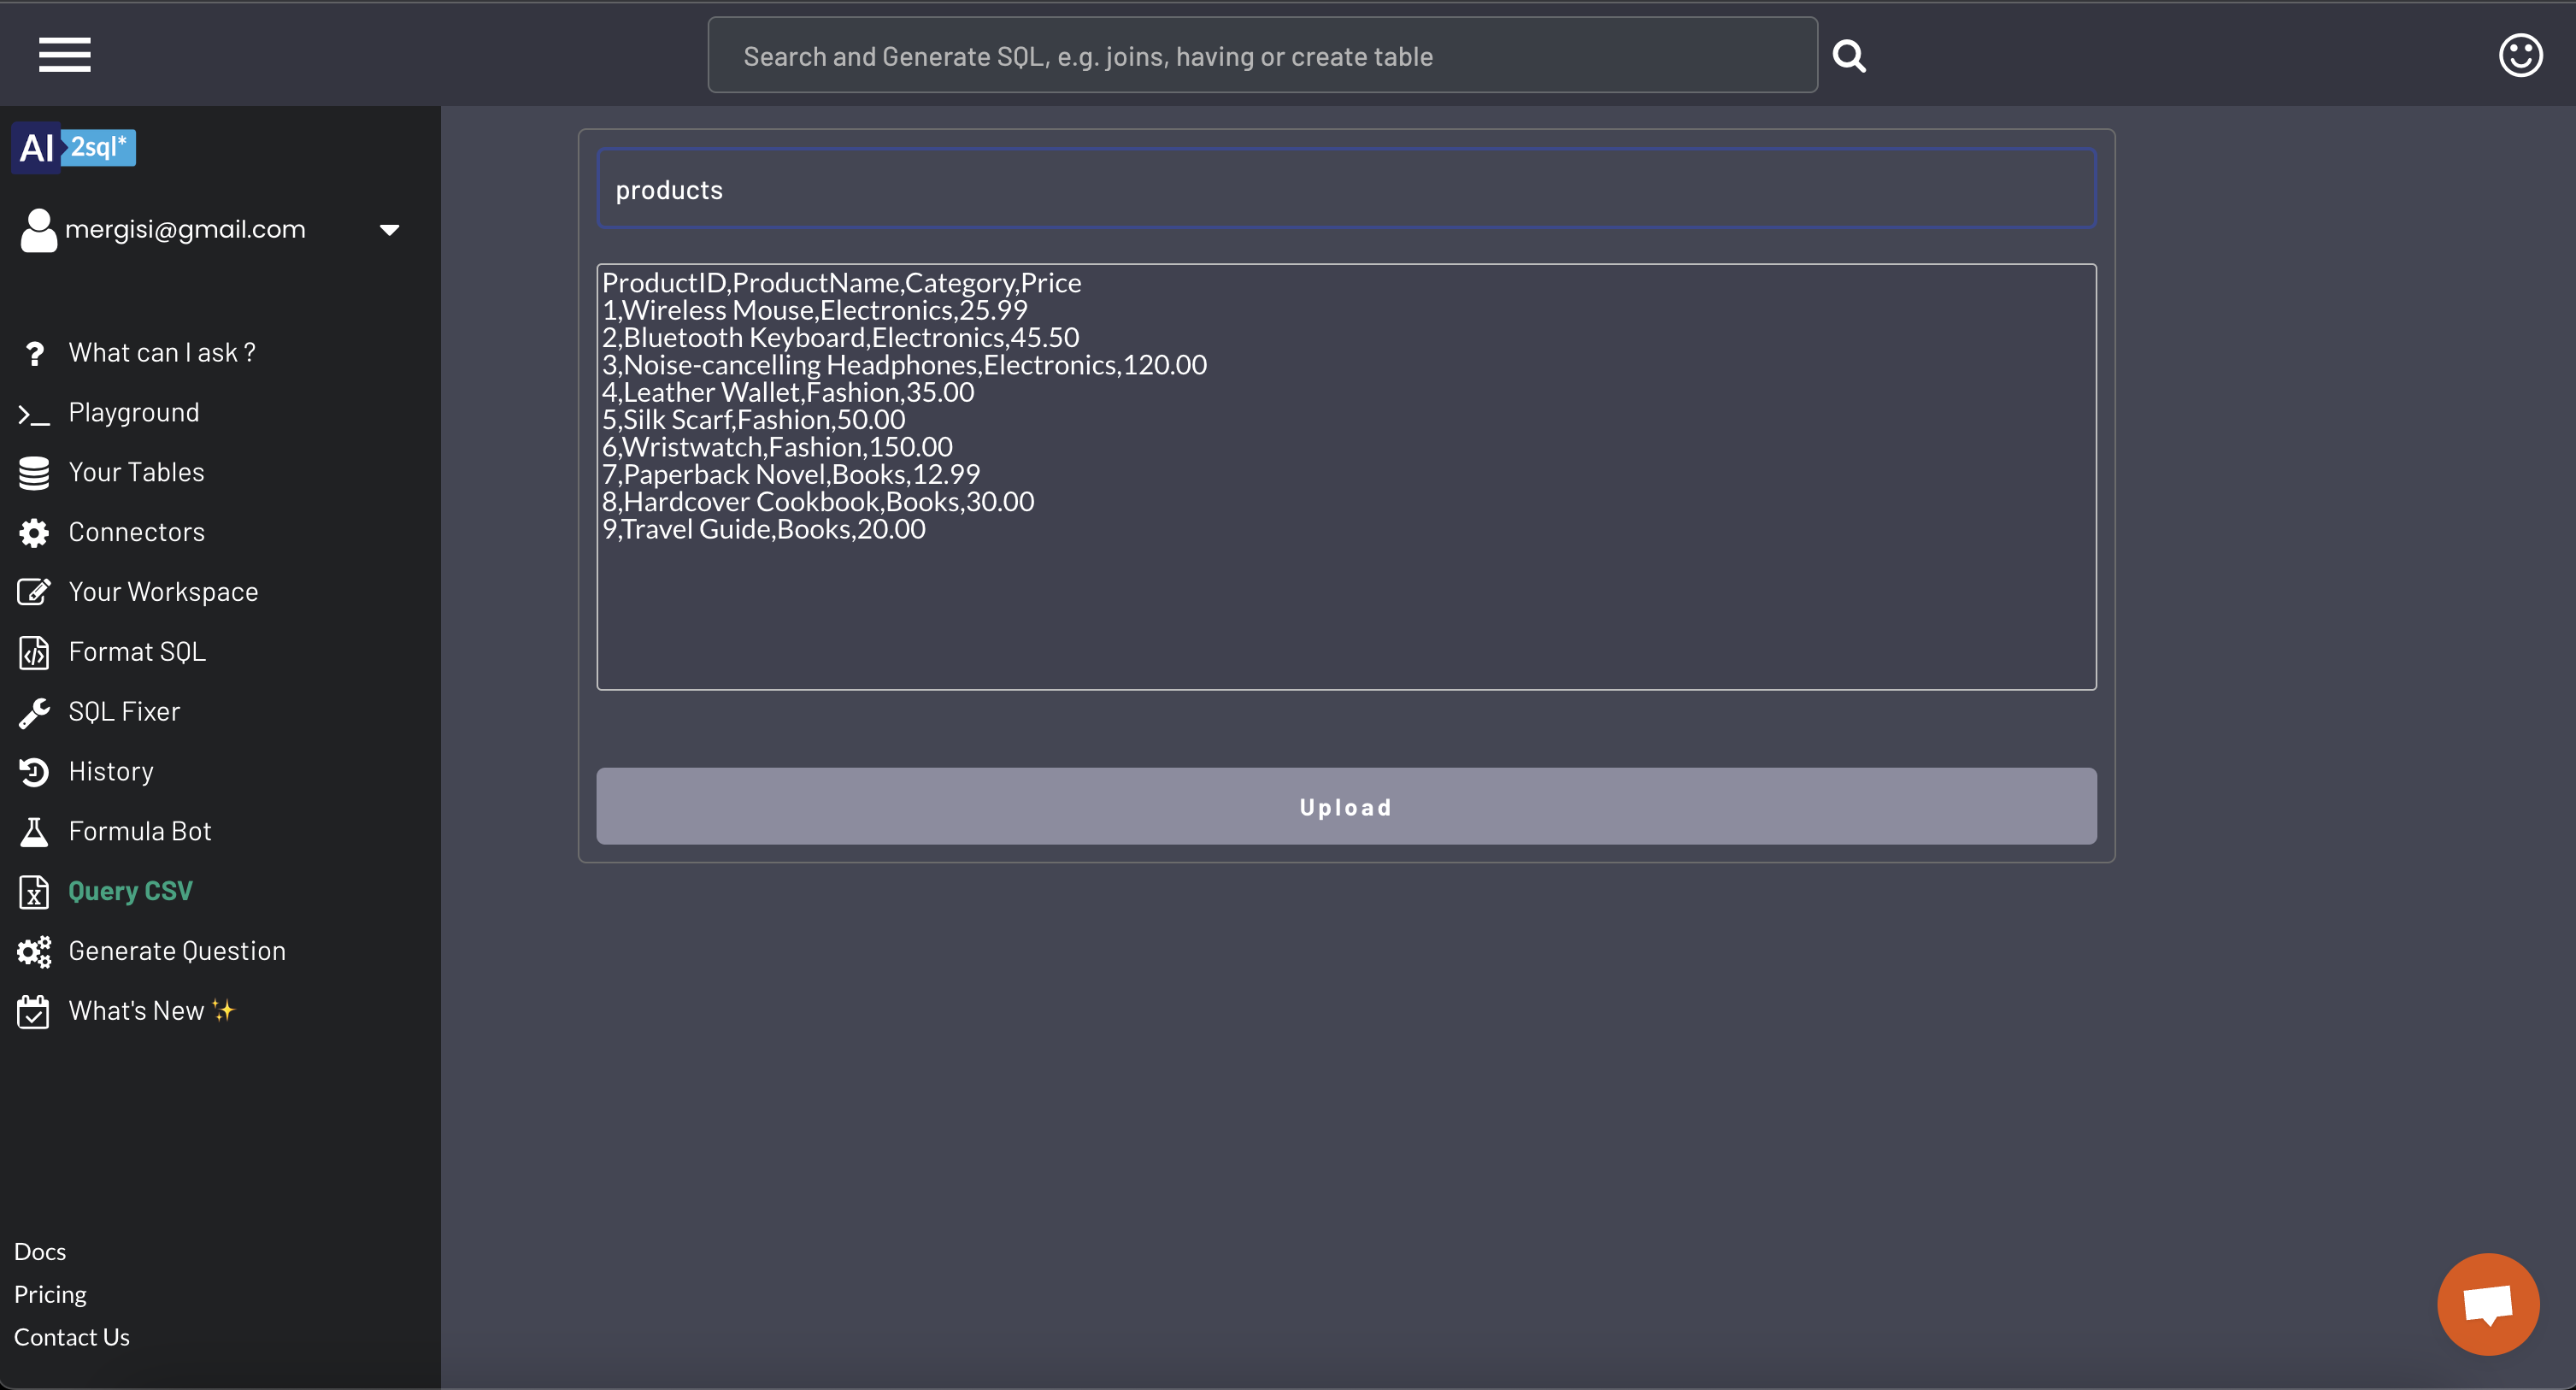This screenshot has width=2576, height=1390.
Task: Click the products table name field
Action: coord(1345,190)
